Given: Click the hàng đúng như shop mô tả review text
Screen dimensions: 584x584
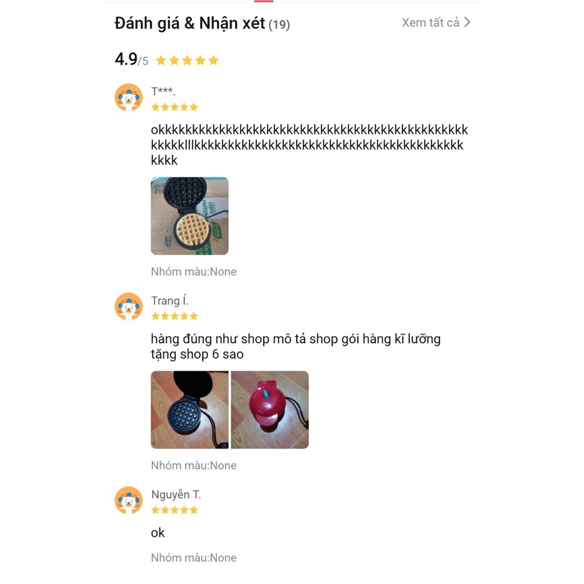Looking at the screenshot, I should pyautogui.click(x=295, y=346).
